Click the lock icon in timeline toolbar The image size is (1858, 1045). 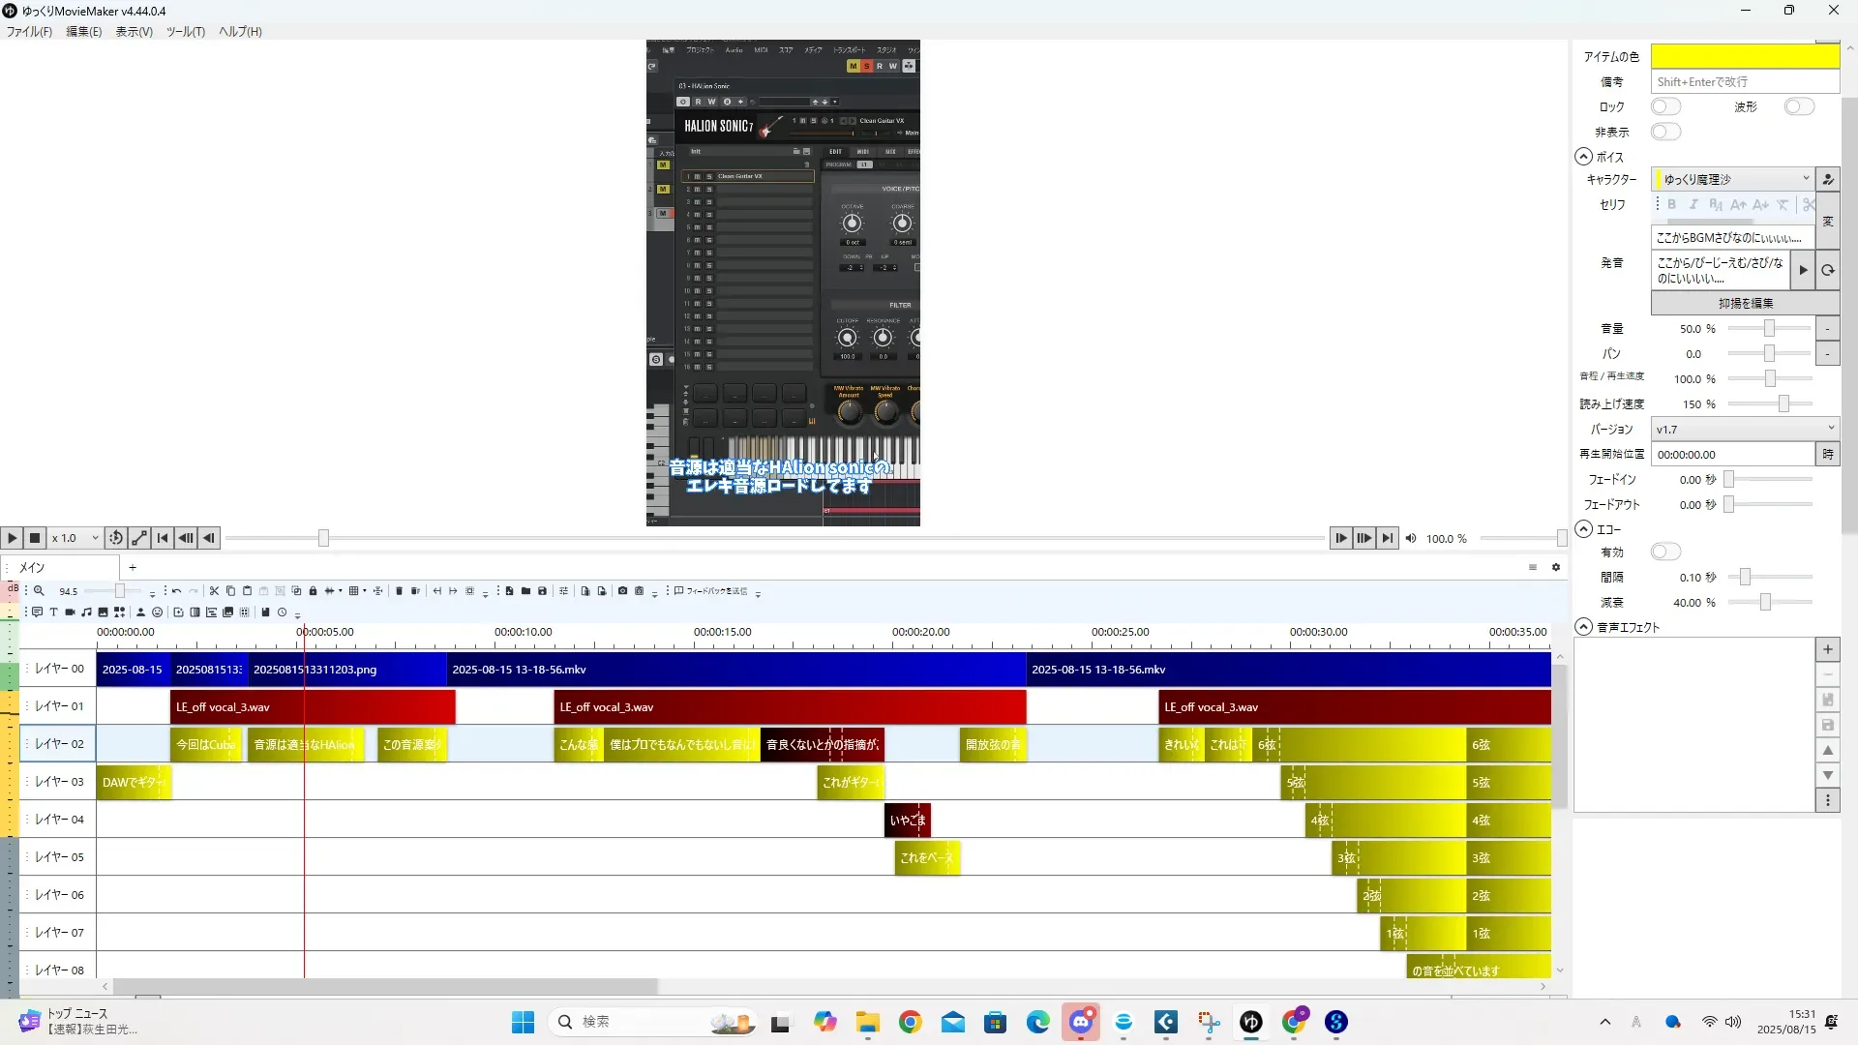[313, 591]
